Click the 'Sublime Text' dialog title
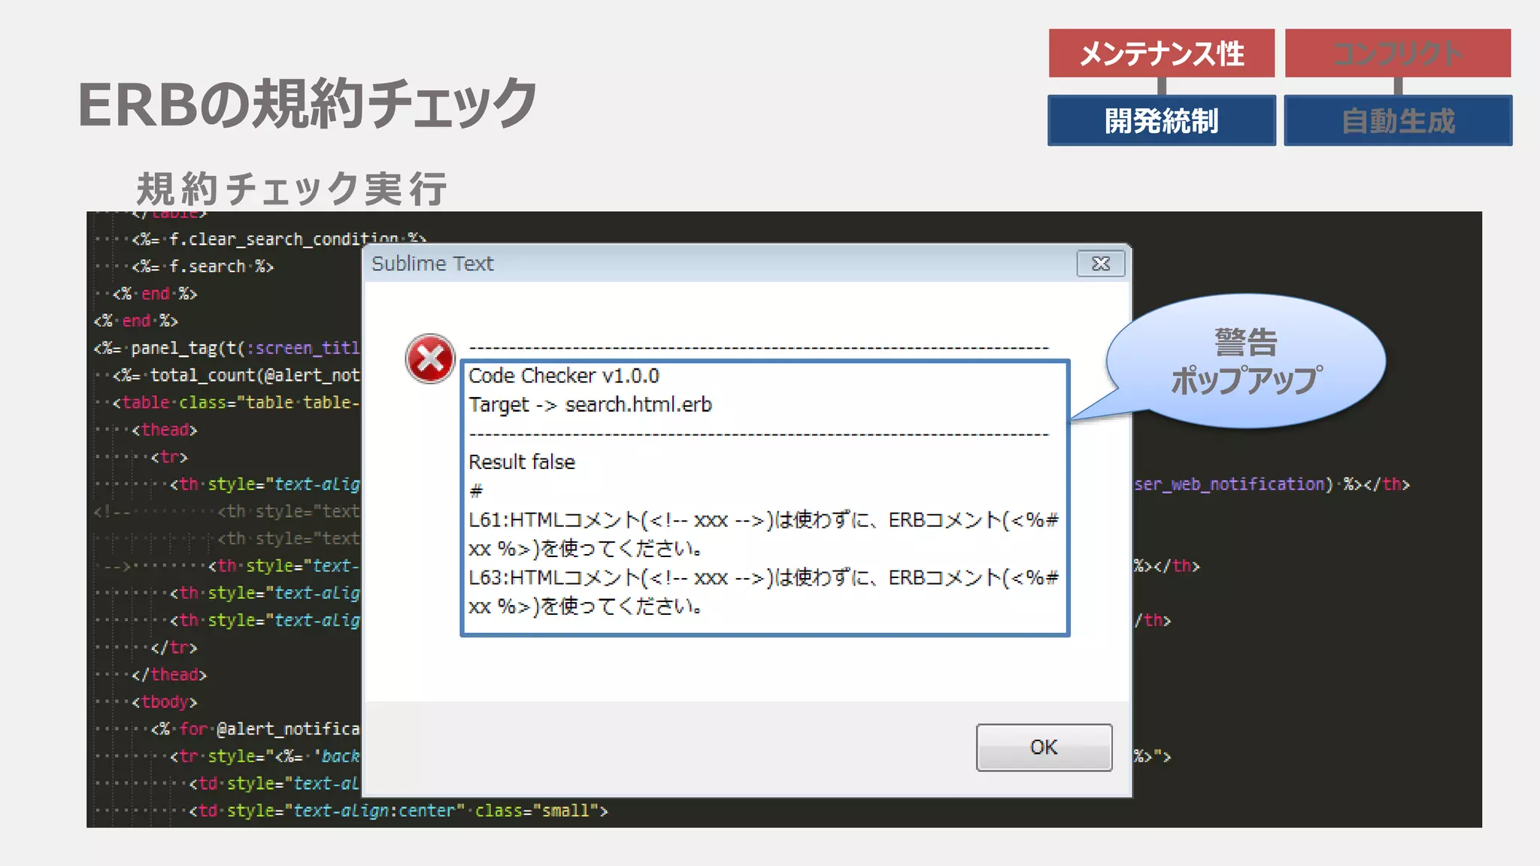This screenshot has height=866, width=1540. pyautogui.click(x=432, y=264)
